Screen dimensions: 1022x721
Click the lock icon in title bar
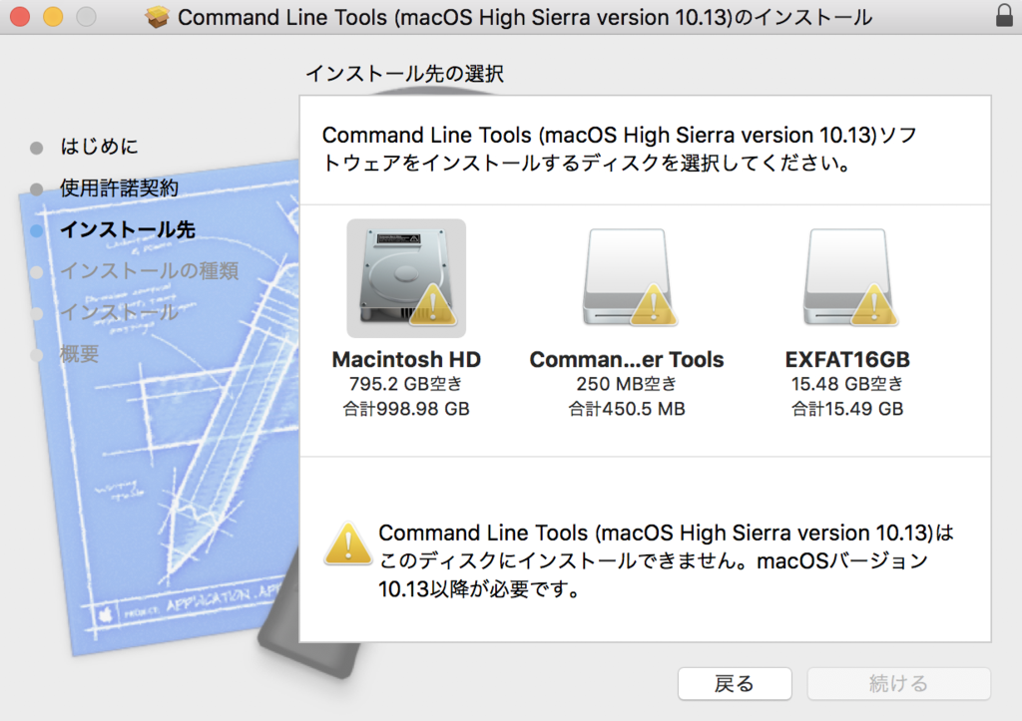(1004, 15)
